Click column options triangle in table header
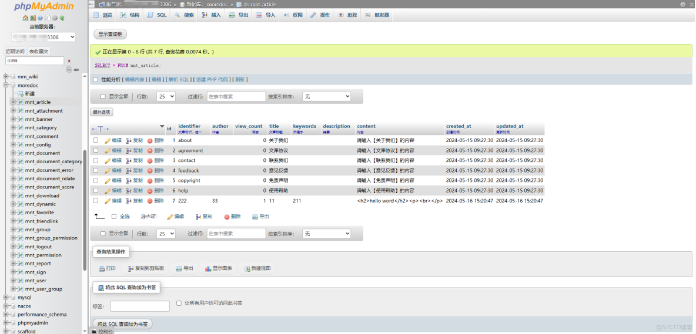The height and width of the screenshot is (334, 696). click(x=162, y=126)
